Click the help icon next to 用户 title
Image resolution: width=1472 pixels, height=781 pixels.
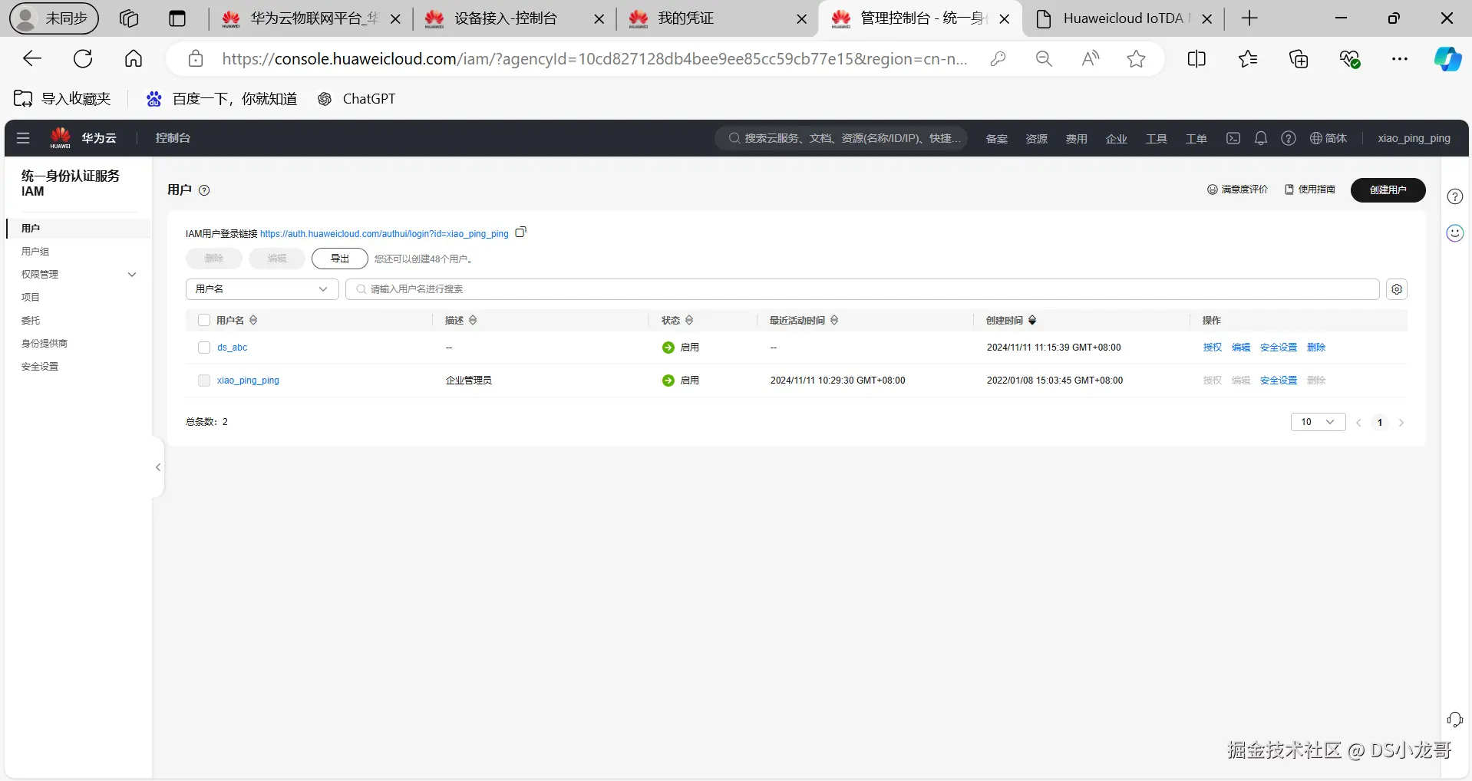coord(204,190)
